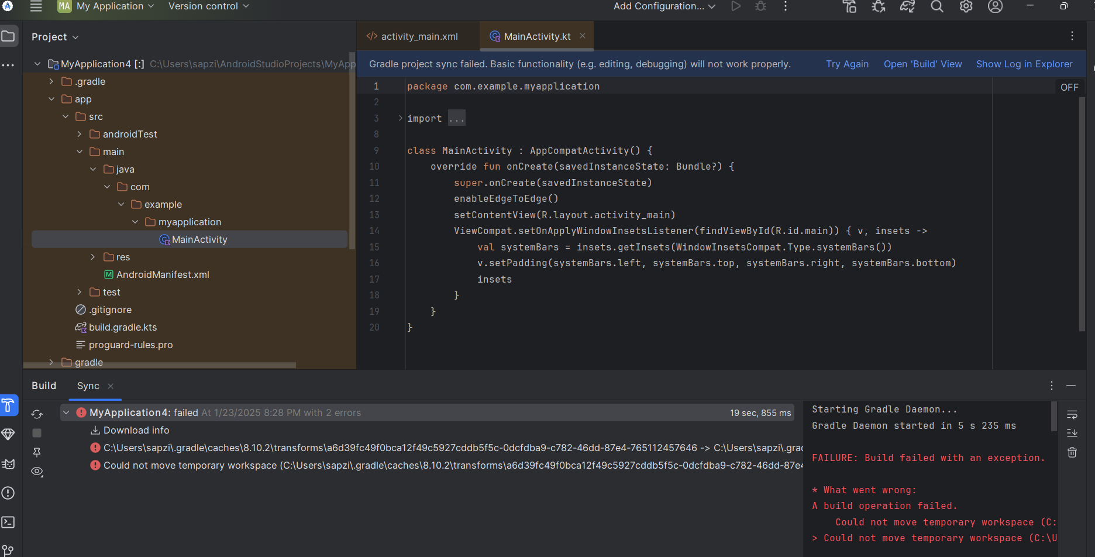Open the Logcat cat icon
1095x557 pixels.
pos(8,464)
